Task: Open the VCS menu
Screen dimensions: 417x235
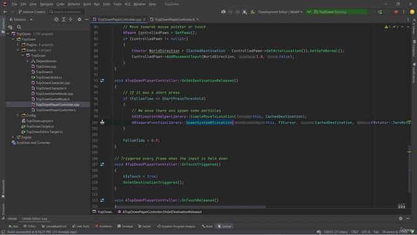Action: coord(127,5)
